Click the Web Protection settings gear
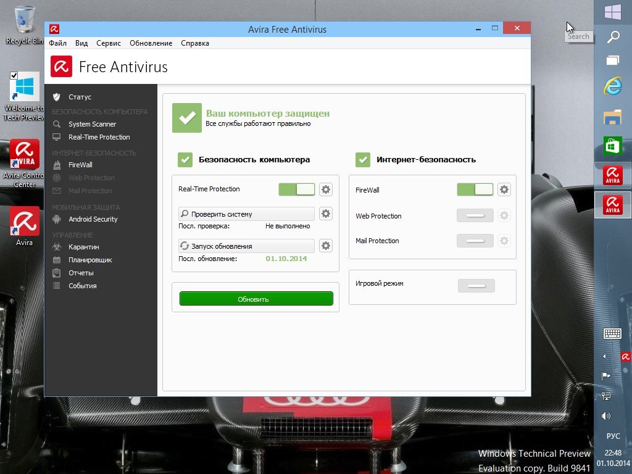Viewport: 632px width, 474px height. pyautogui.click(x=504, y=215)
